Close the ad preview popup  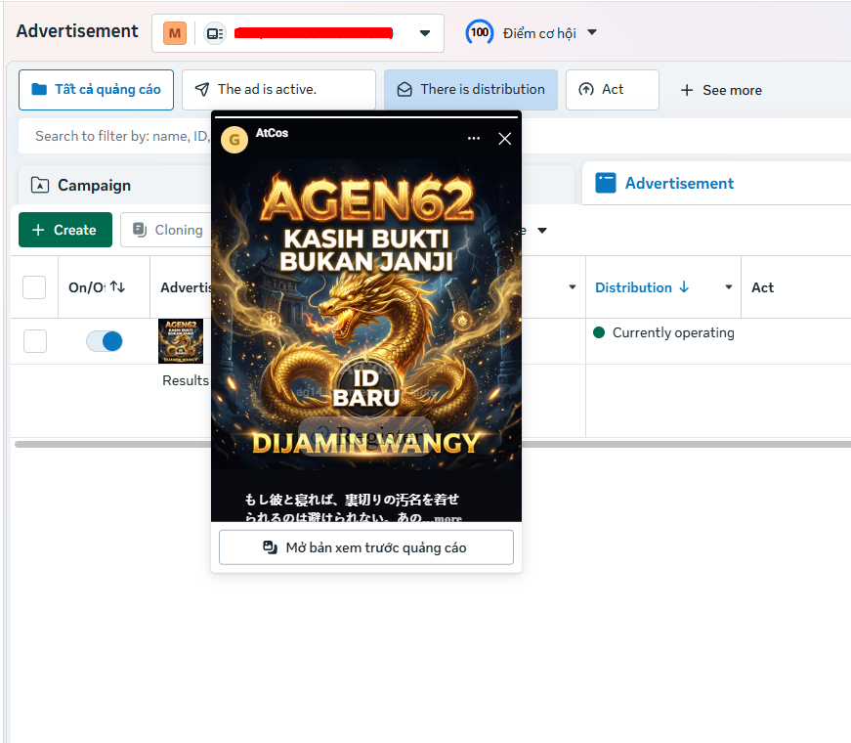coord(505,139)
